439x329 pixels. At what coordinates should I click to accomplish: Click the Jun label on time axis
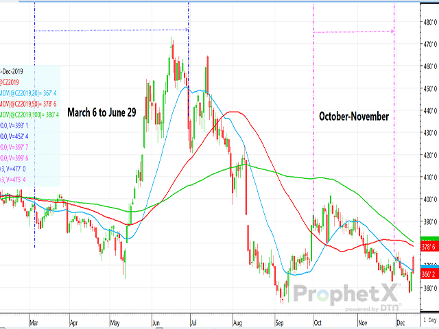(156, 323)
